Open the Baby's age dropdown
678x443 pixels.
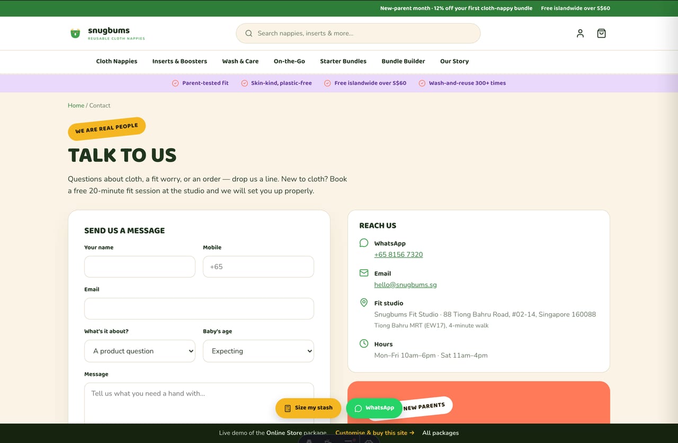click(x=258, y=351)
